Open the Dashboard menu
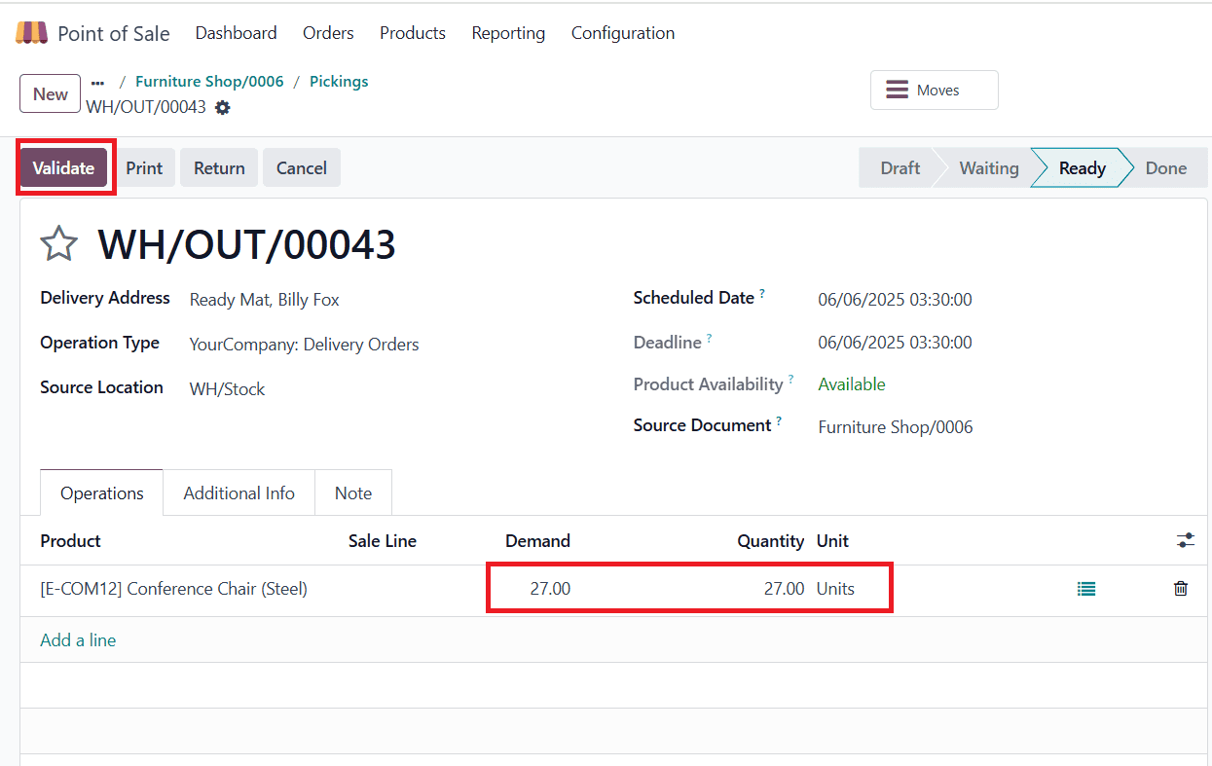 point(236,33)
